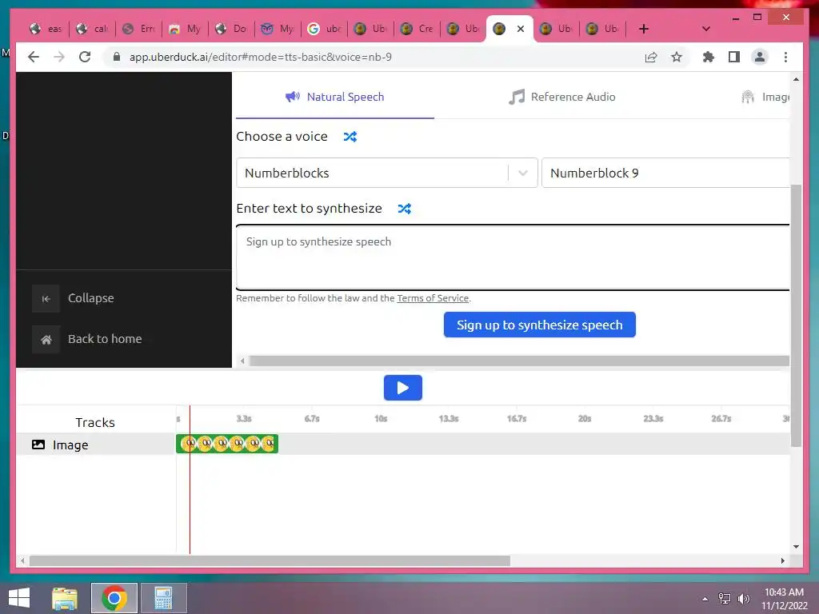Viewport: 819px width, 614px height.
Task: Click the horizontal scrollbar under the editor panel
Action: [519, 361]
